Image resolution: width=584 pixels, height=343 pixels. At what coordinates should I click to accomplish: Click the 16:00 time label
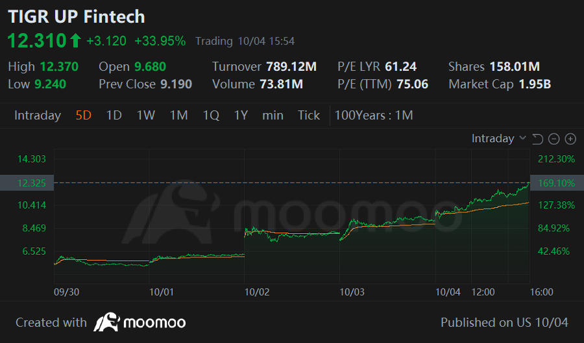[542, 292]
